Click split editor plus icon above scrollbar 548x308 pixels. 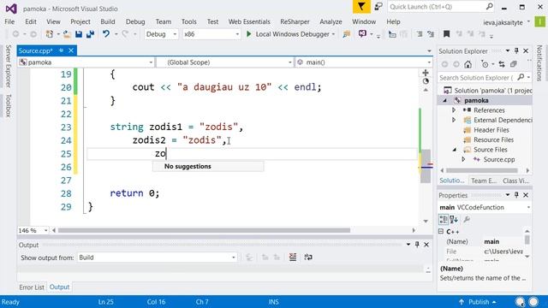[x=426, y=73]
